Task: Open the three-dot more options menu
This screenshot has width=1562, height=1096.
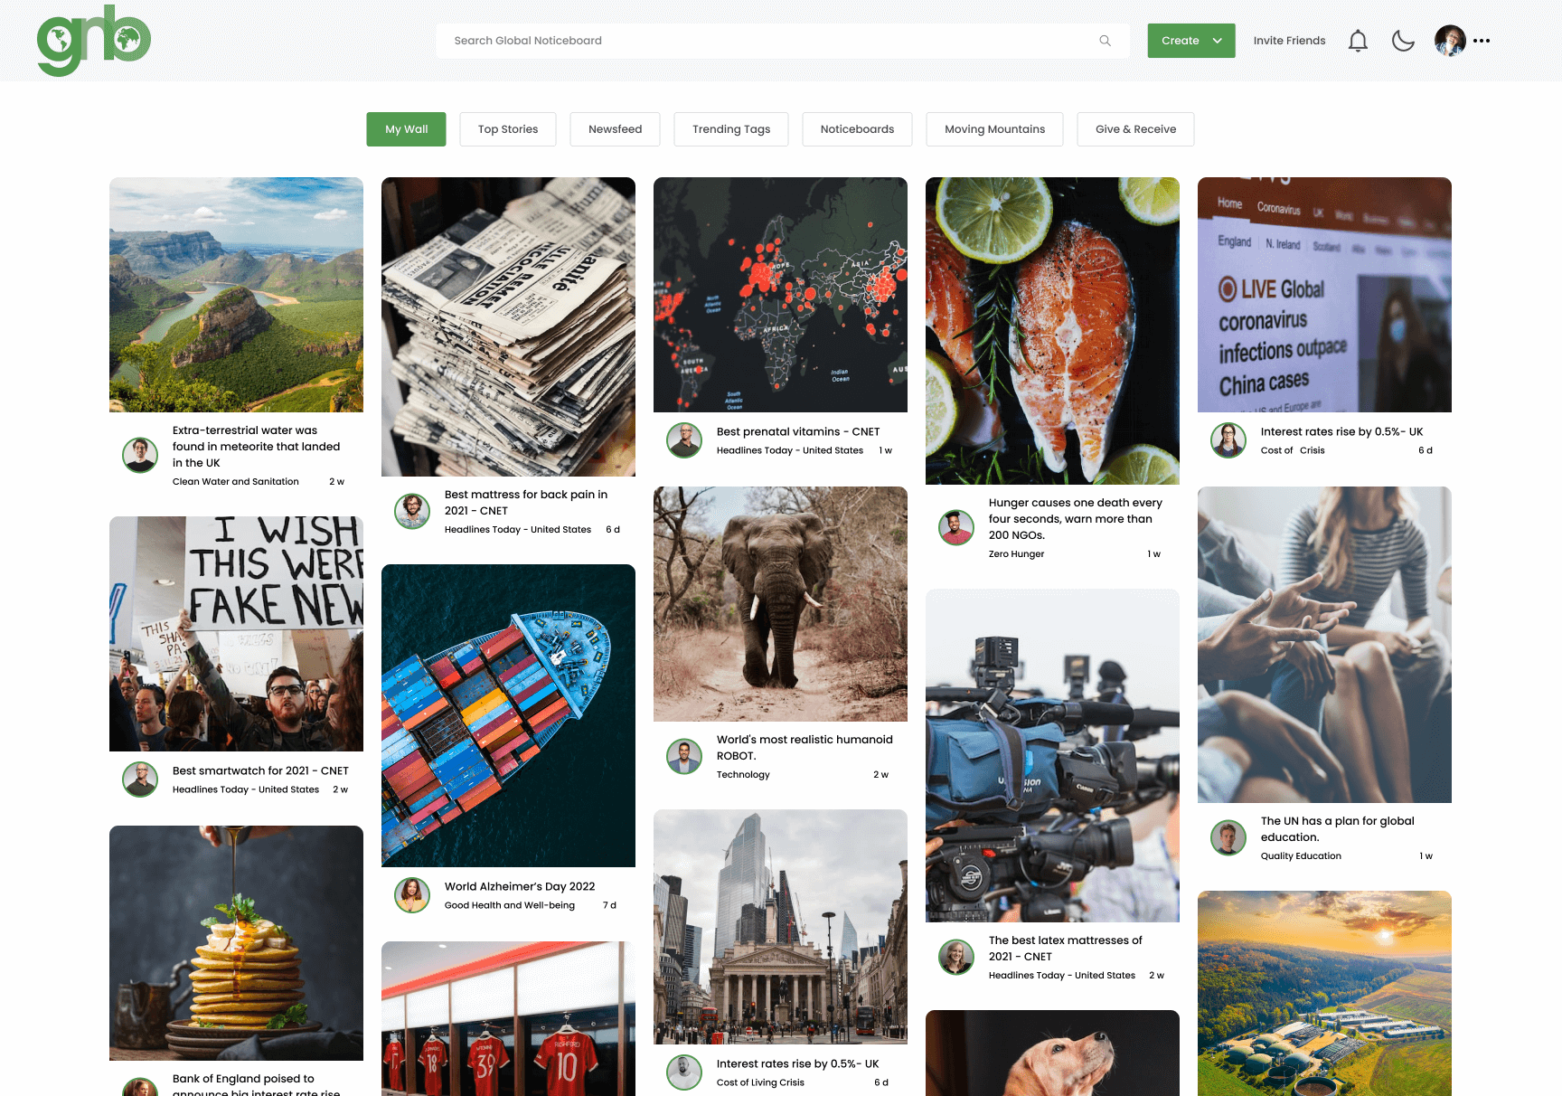Action: pyautogui.click(x=1482, y=41)
